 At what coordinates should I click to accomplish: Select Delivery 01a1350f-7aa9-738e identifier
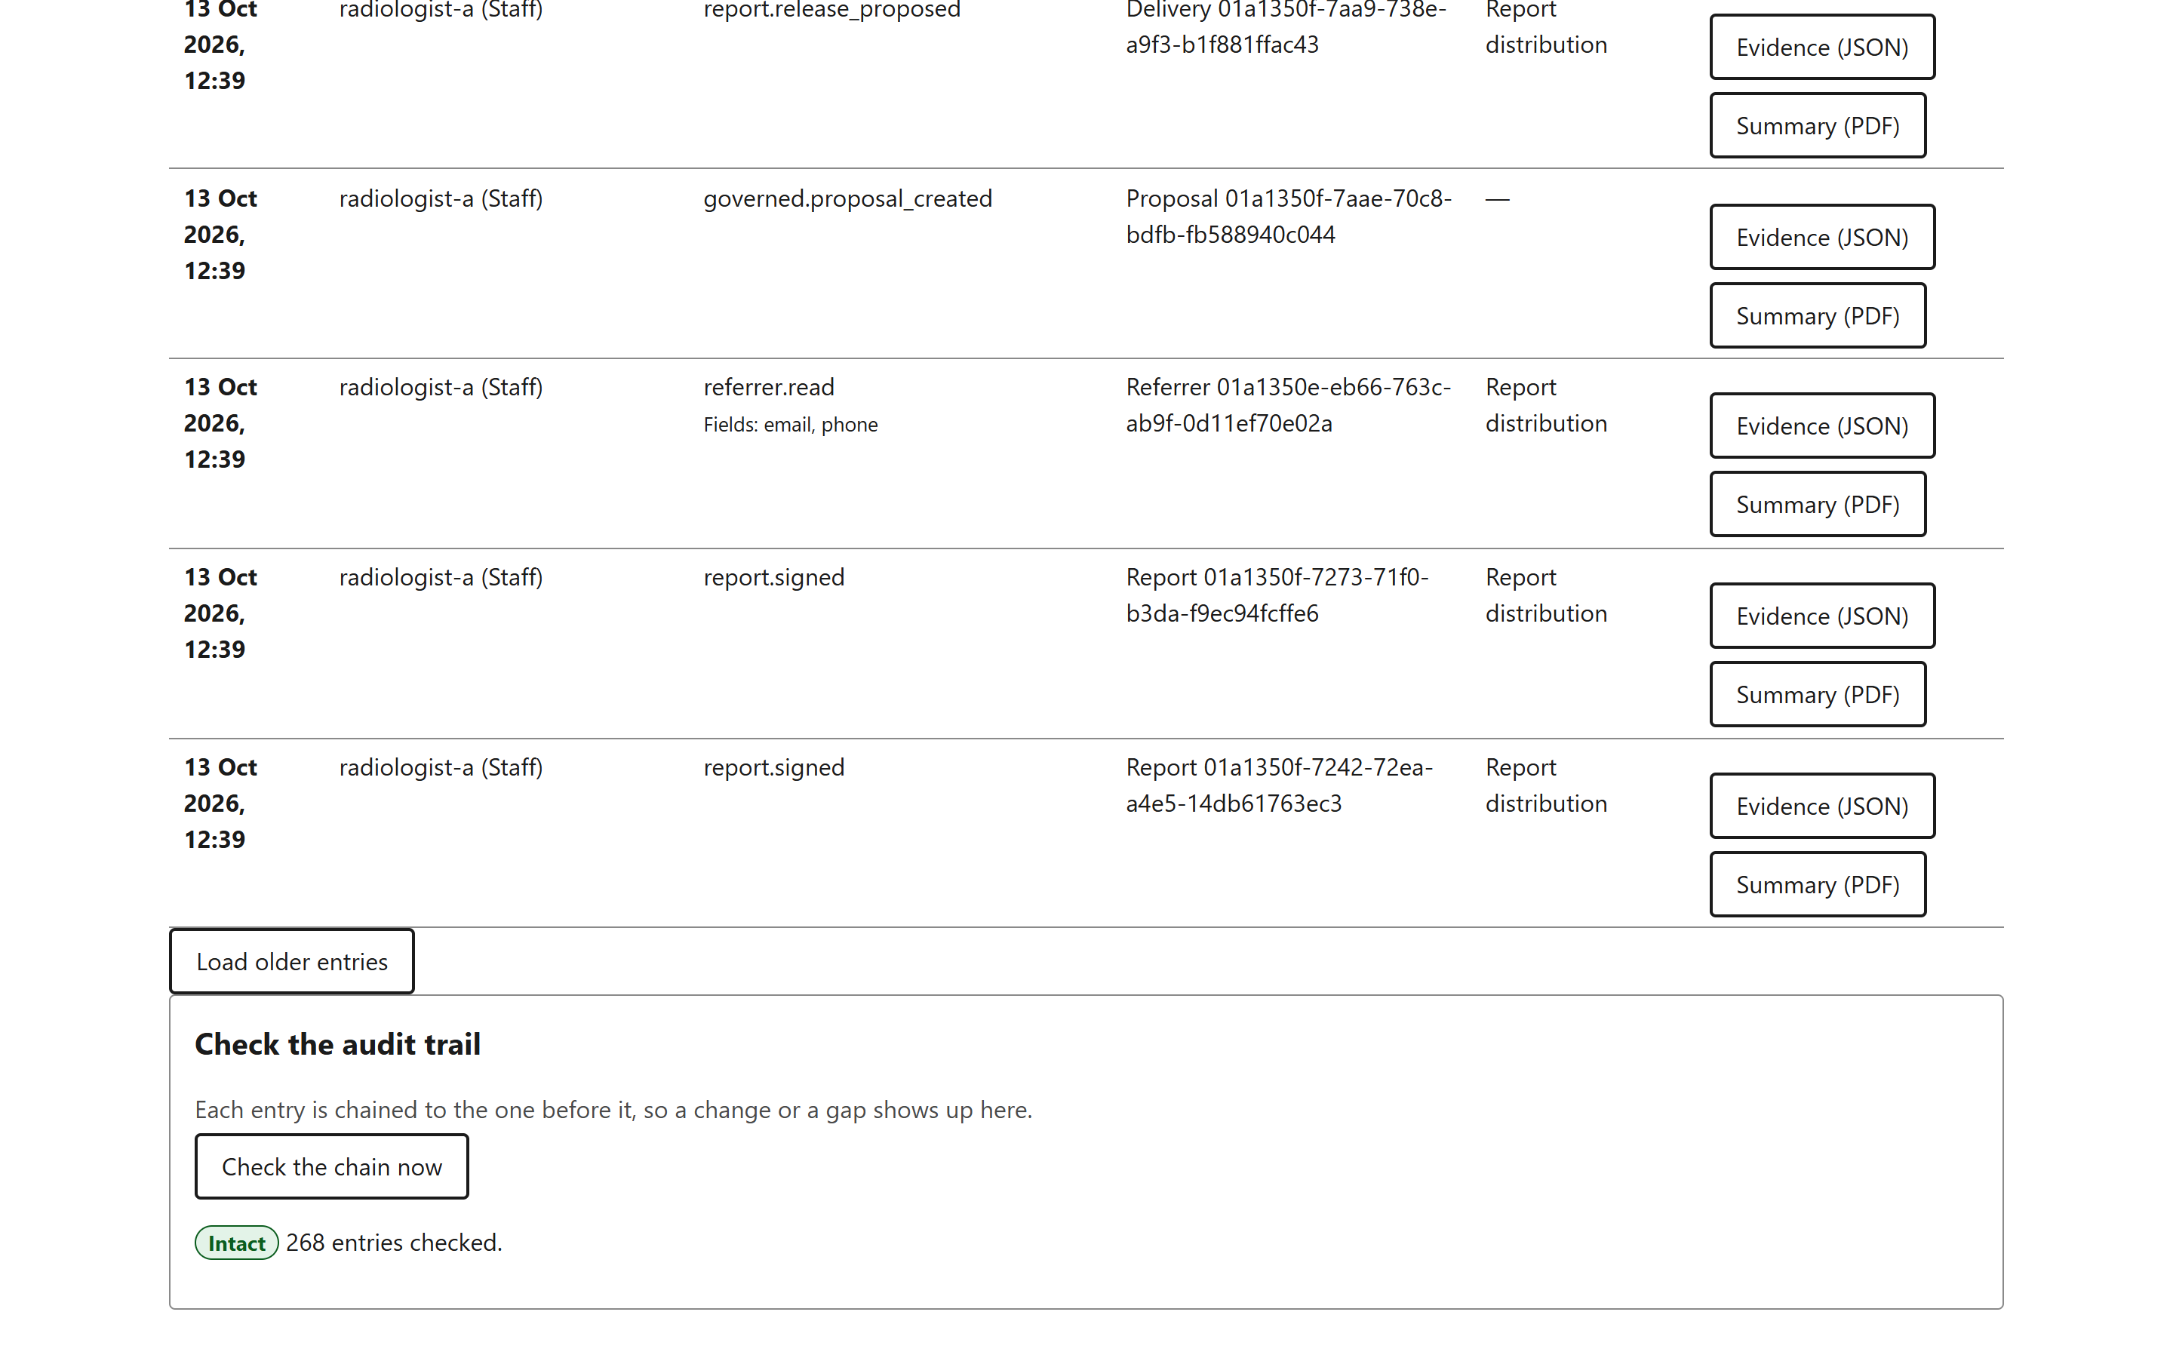1286,27
